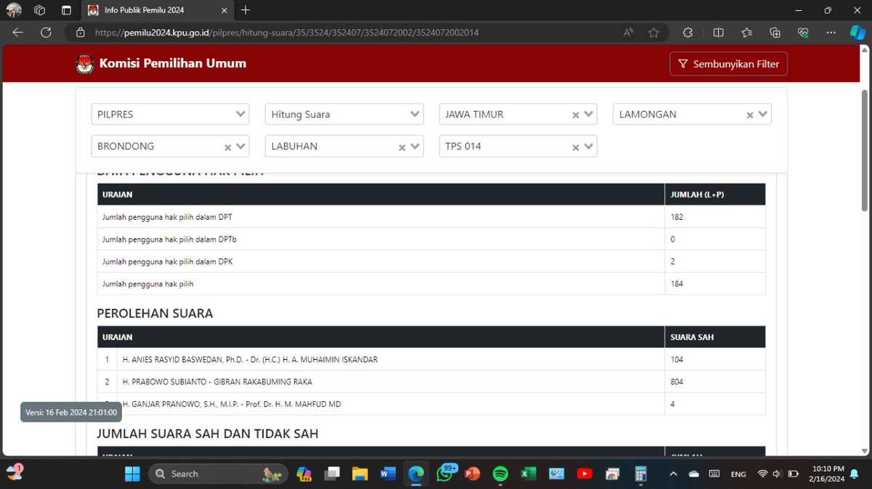Click the Komisi Pemilihan Umum logo
The width and height of the screenshot is (872, 489).
(85, 64)
